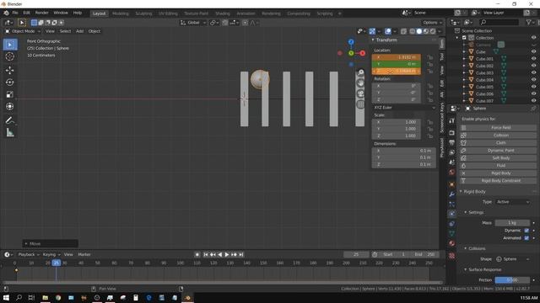Hide Cube.003 with eye icon
540x303 pixels.
533,73
